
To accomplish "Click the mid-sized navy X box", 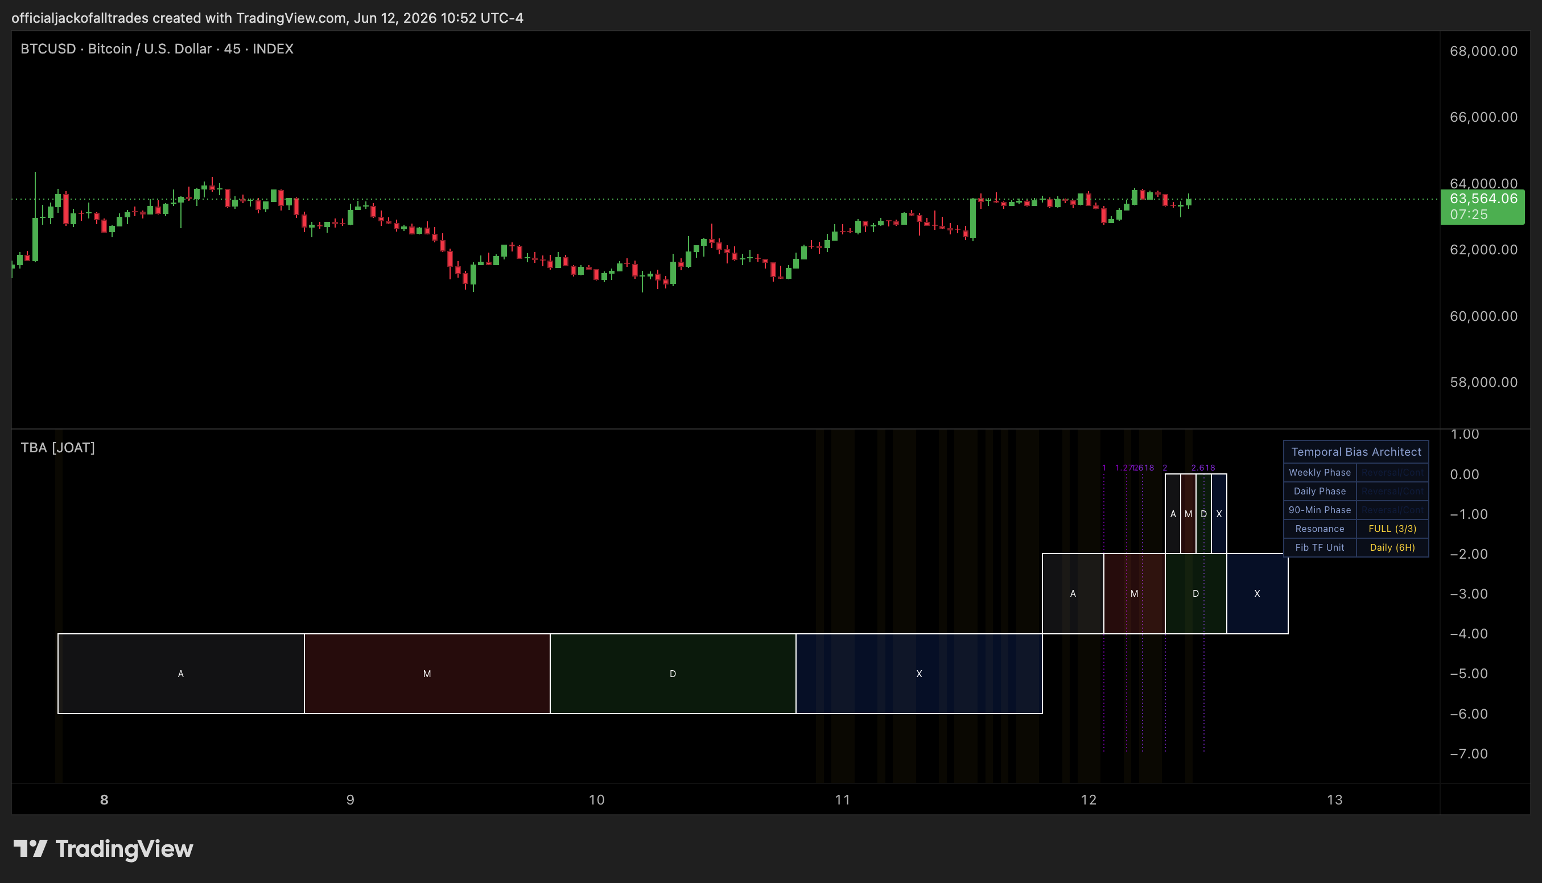I will click(x=1257, y=594).
